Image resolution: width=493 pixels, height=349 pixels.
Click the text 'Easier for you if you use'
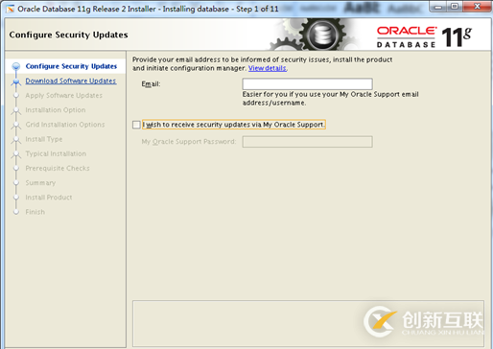(282, 94)
